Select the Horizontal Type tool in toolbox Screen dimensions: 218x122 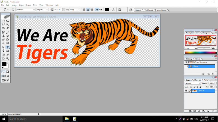[x=8, y=47]
